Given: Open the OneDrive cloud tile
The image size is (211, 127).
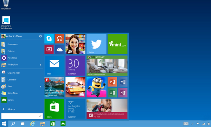Looking at the screenshot, I should (x=59, y=49).
